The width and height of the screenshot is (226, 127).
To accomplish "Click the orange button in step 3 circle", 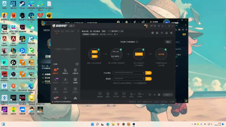I will tap(139, 54).
